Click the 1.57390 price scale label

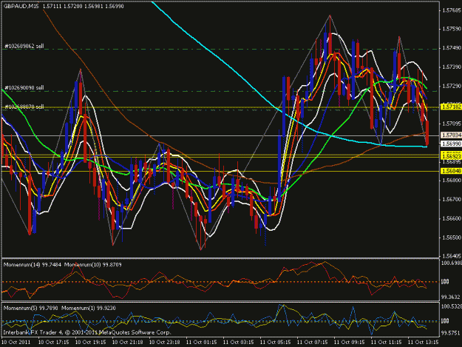pos(452,67)
